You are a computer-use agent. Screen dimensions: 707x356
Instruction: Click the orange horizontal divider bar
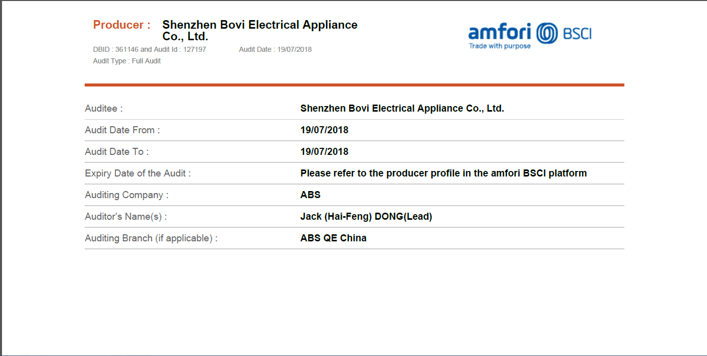354,85
